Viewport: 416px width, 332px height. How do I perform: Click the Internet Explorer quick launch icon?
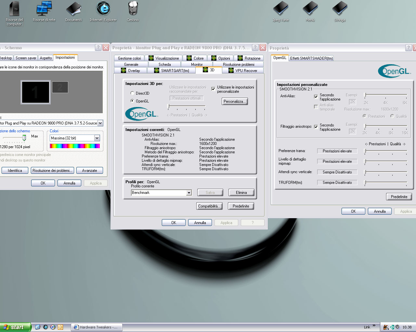point(45,327)
